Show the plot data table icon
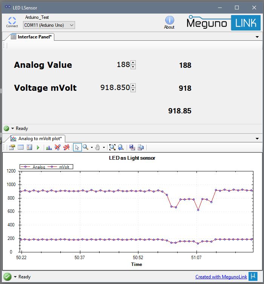The image size is (264, 284). click(21, 147)
